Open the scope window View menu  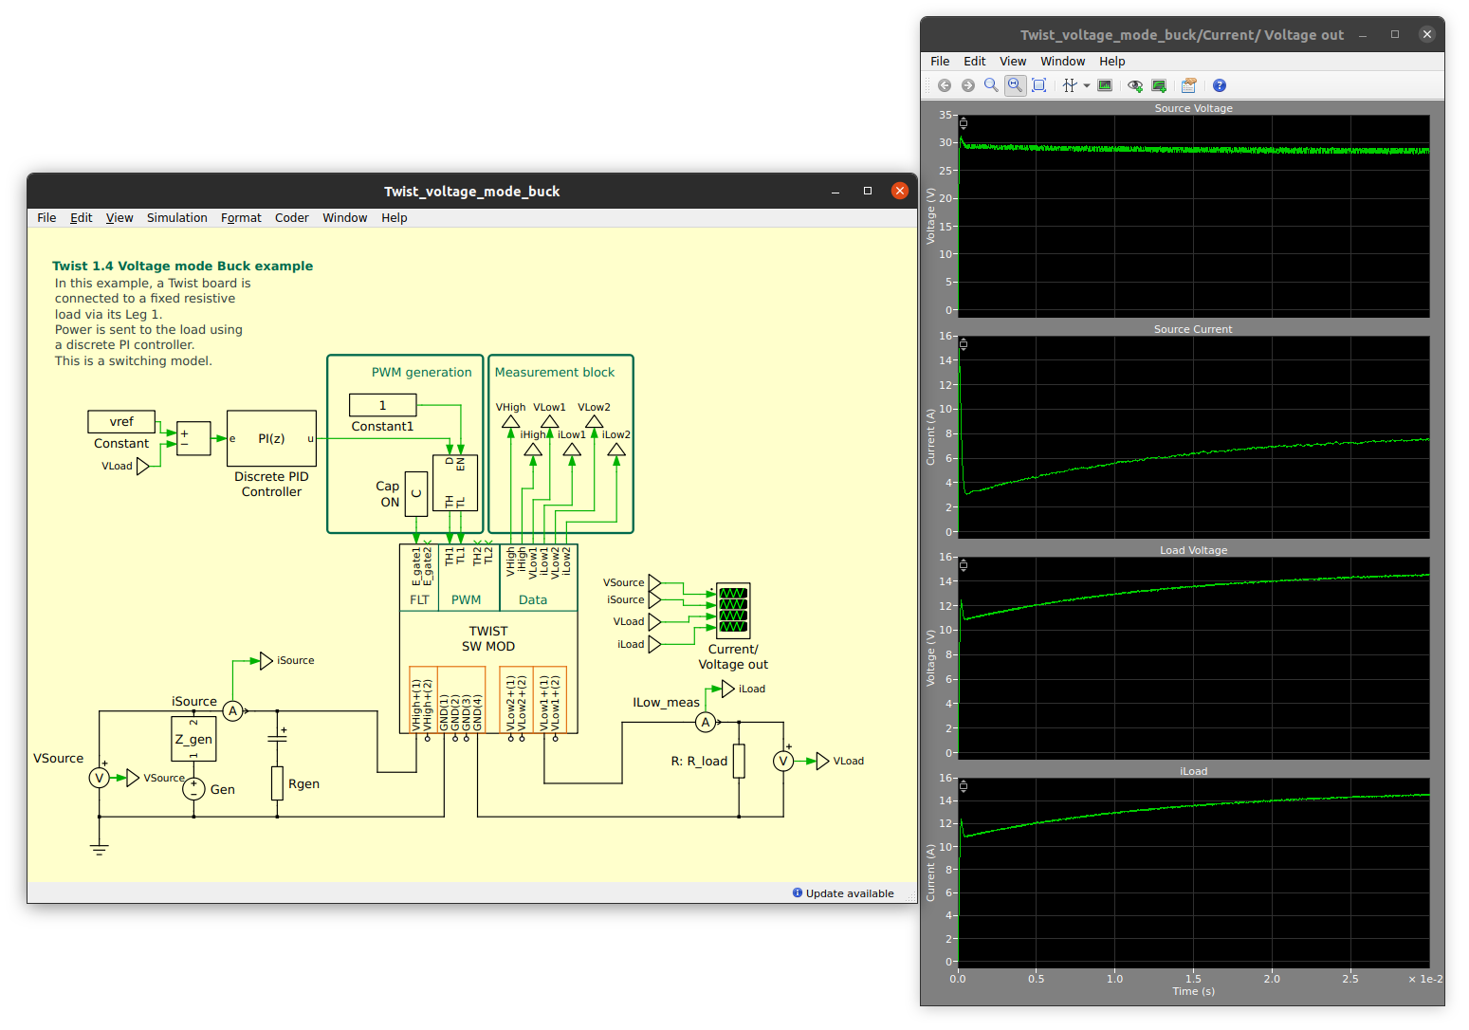(x=1013, y=61)
